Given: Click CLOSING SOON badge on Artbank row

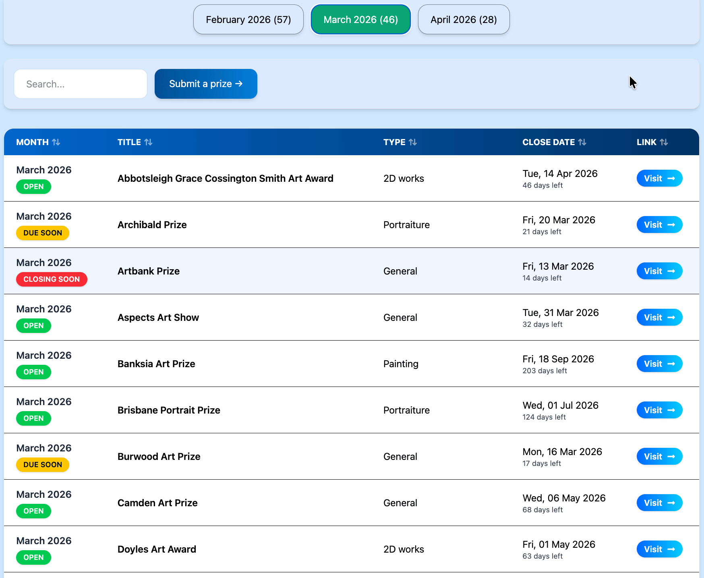Looking at the screenshot, I should point(52,279).
